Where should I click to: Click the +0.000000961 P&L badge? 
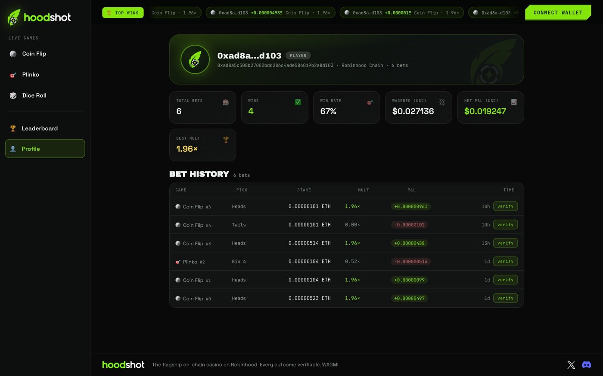click(x=411, y=207)
